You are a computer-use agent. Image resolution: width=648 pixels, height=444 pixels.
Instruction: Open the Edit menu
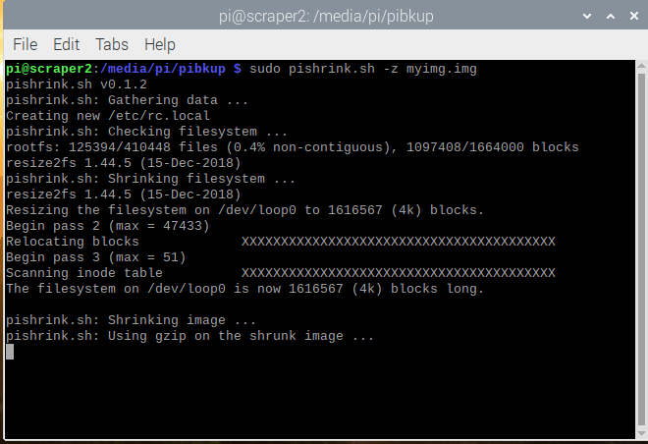pos(66,44)
